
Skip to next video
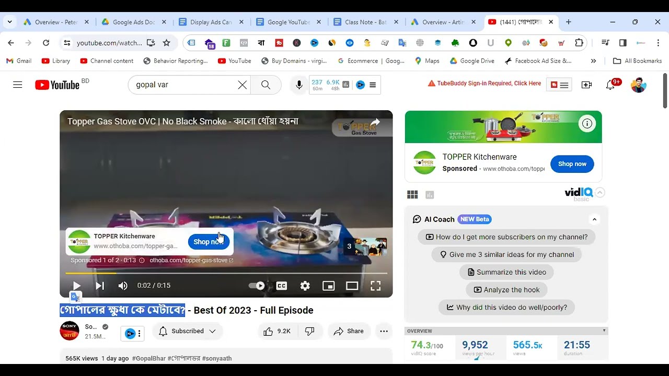pyautogui.click(x=100, y=286)
